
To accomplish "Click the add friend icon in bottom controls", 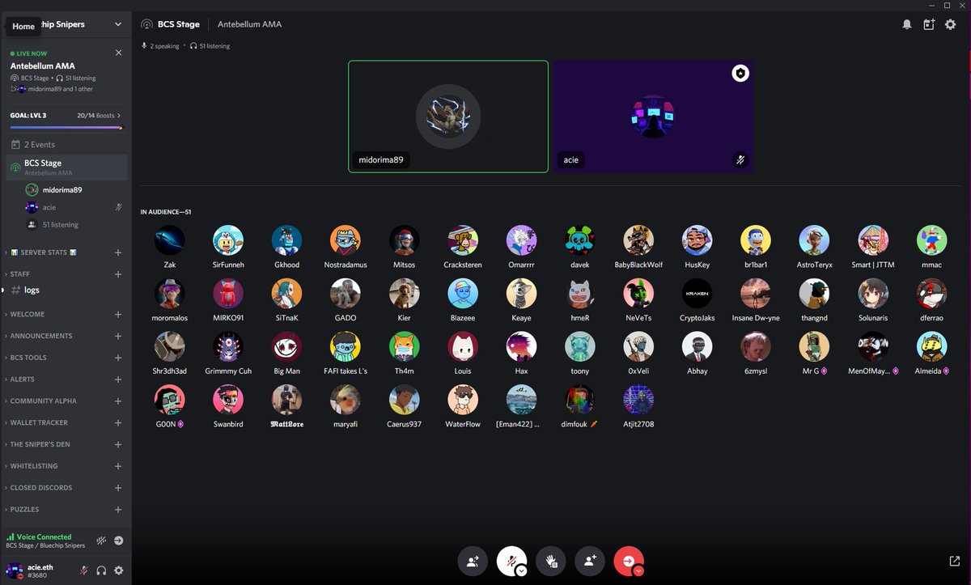I will pyautogui.click(x=590, y=561).
